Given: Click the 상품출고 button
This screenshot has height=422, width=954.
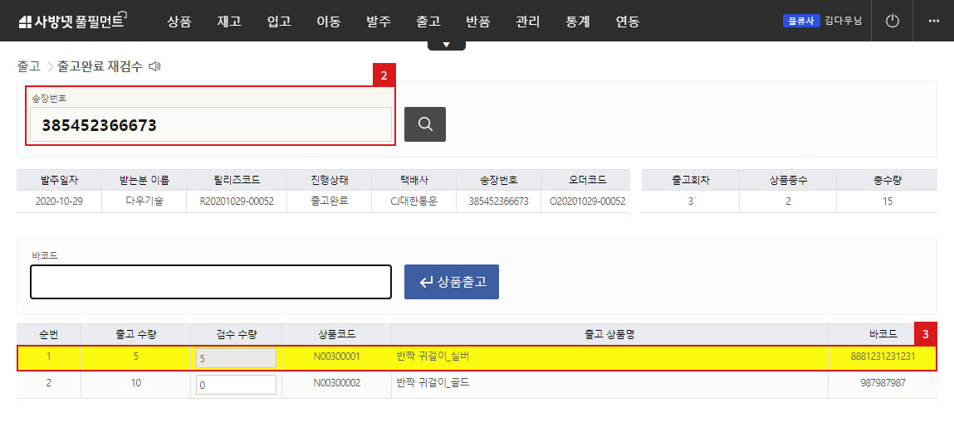Looking at the screenshot, I should click(452, 282).
